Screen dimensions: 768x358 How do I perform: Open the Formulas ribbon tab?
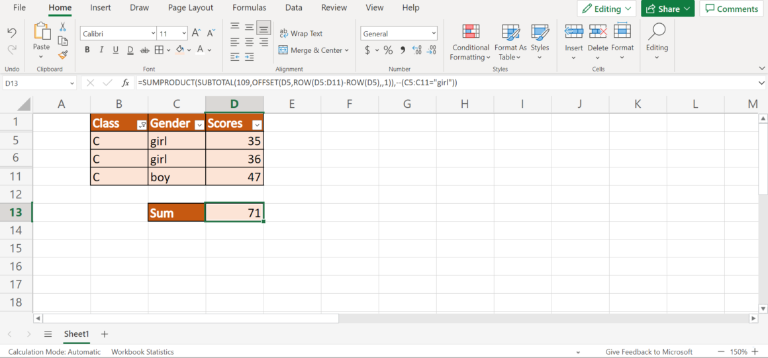coord(249,8)
